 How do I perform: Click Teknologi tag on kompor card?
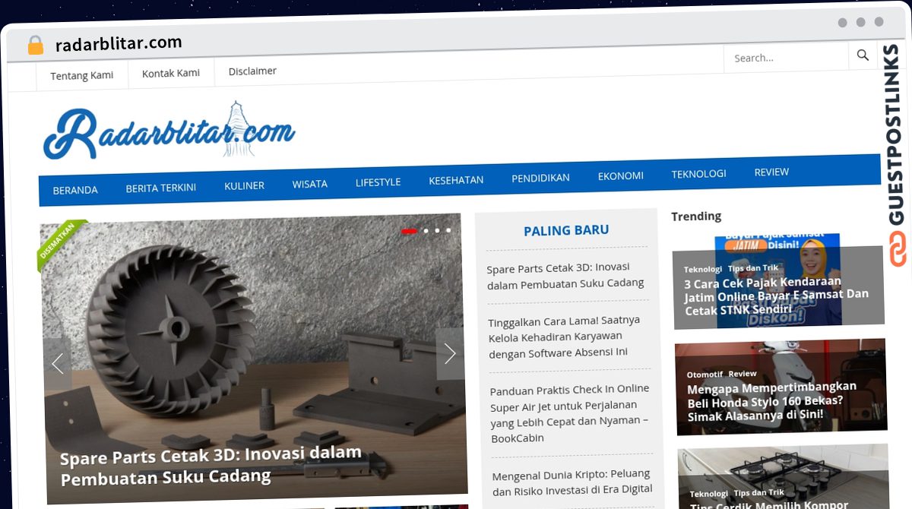(708, 494)
